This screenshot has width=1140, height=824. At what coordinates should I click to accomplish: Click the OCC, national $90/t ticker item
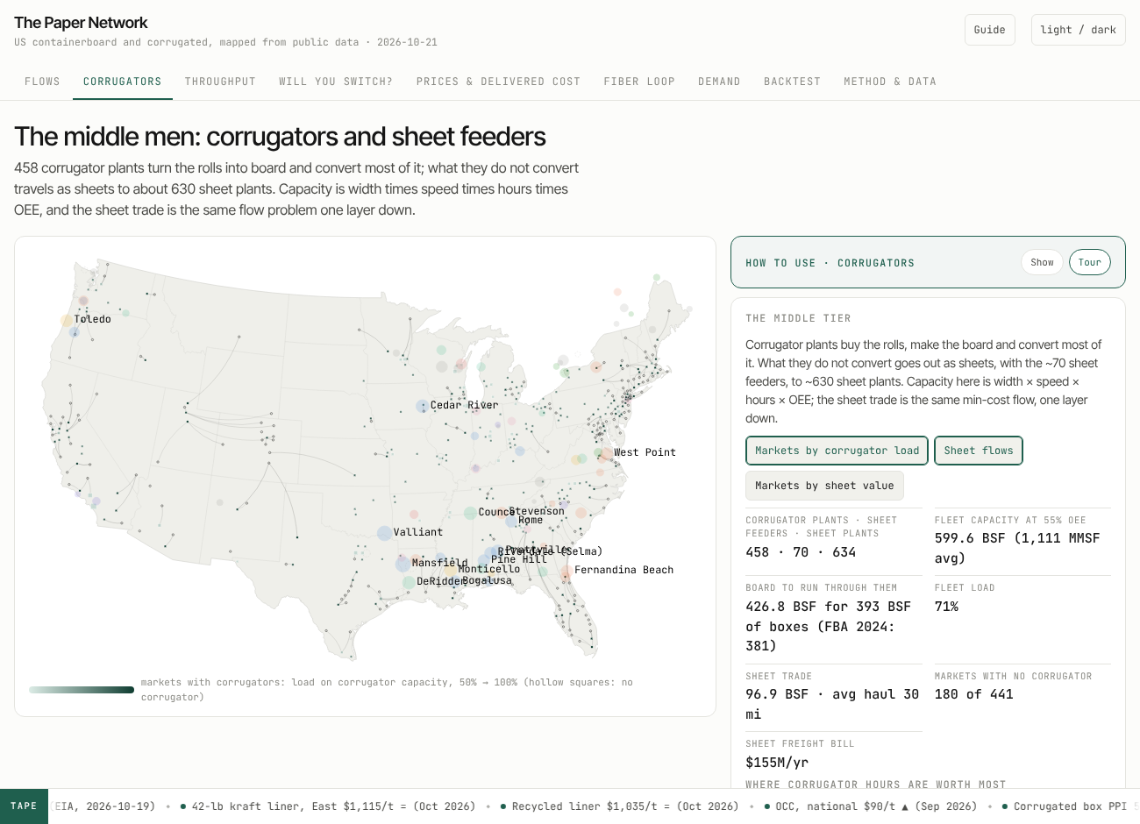point(871,806)
